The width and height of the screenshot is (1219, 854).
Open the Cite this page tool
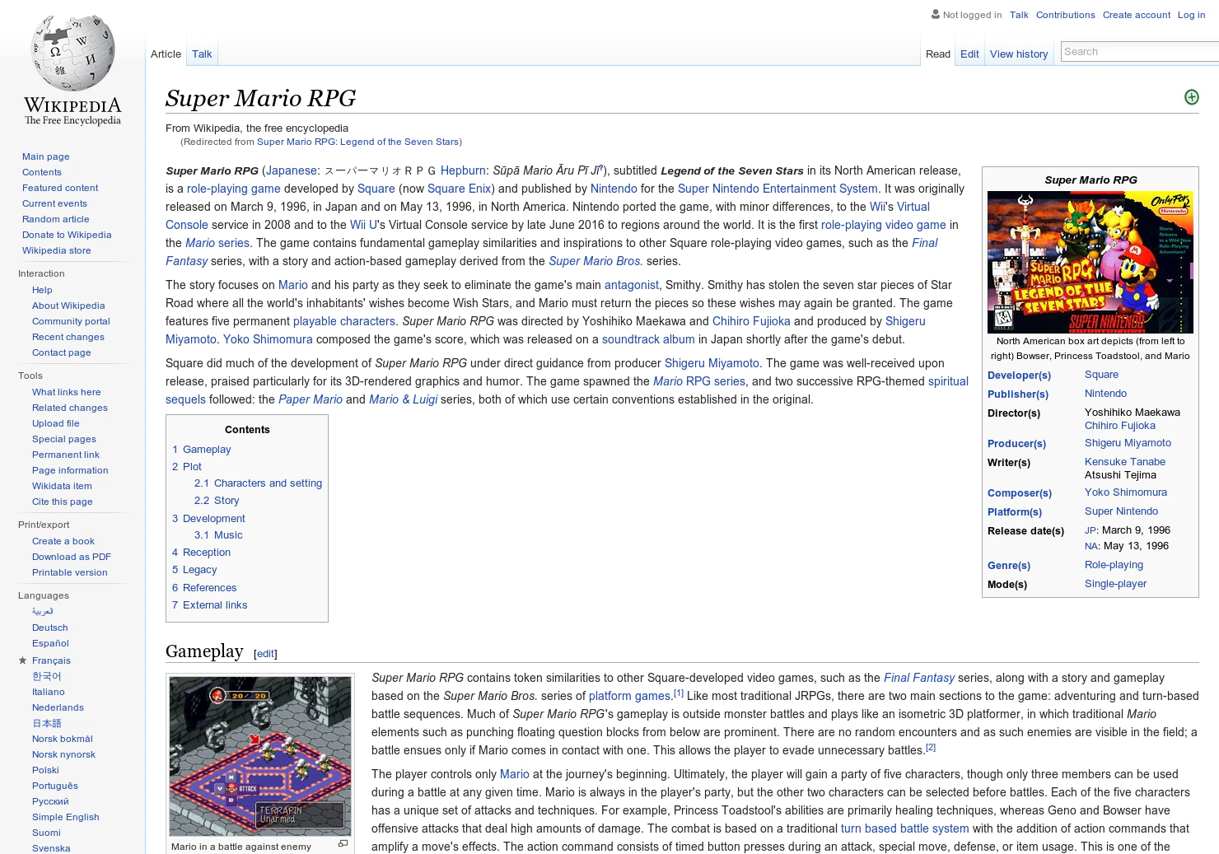click(62, 502)
